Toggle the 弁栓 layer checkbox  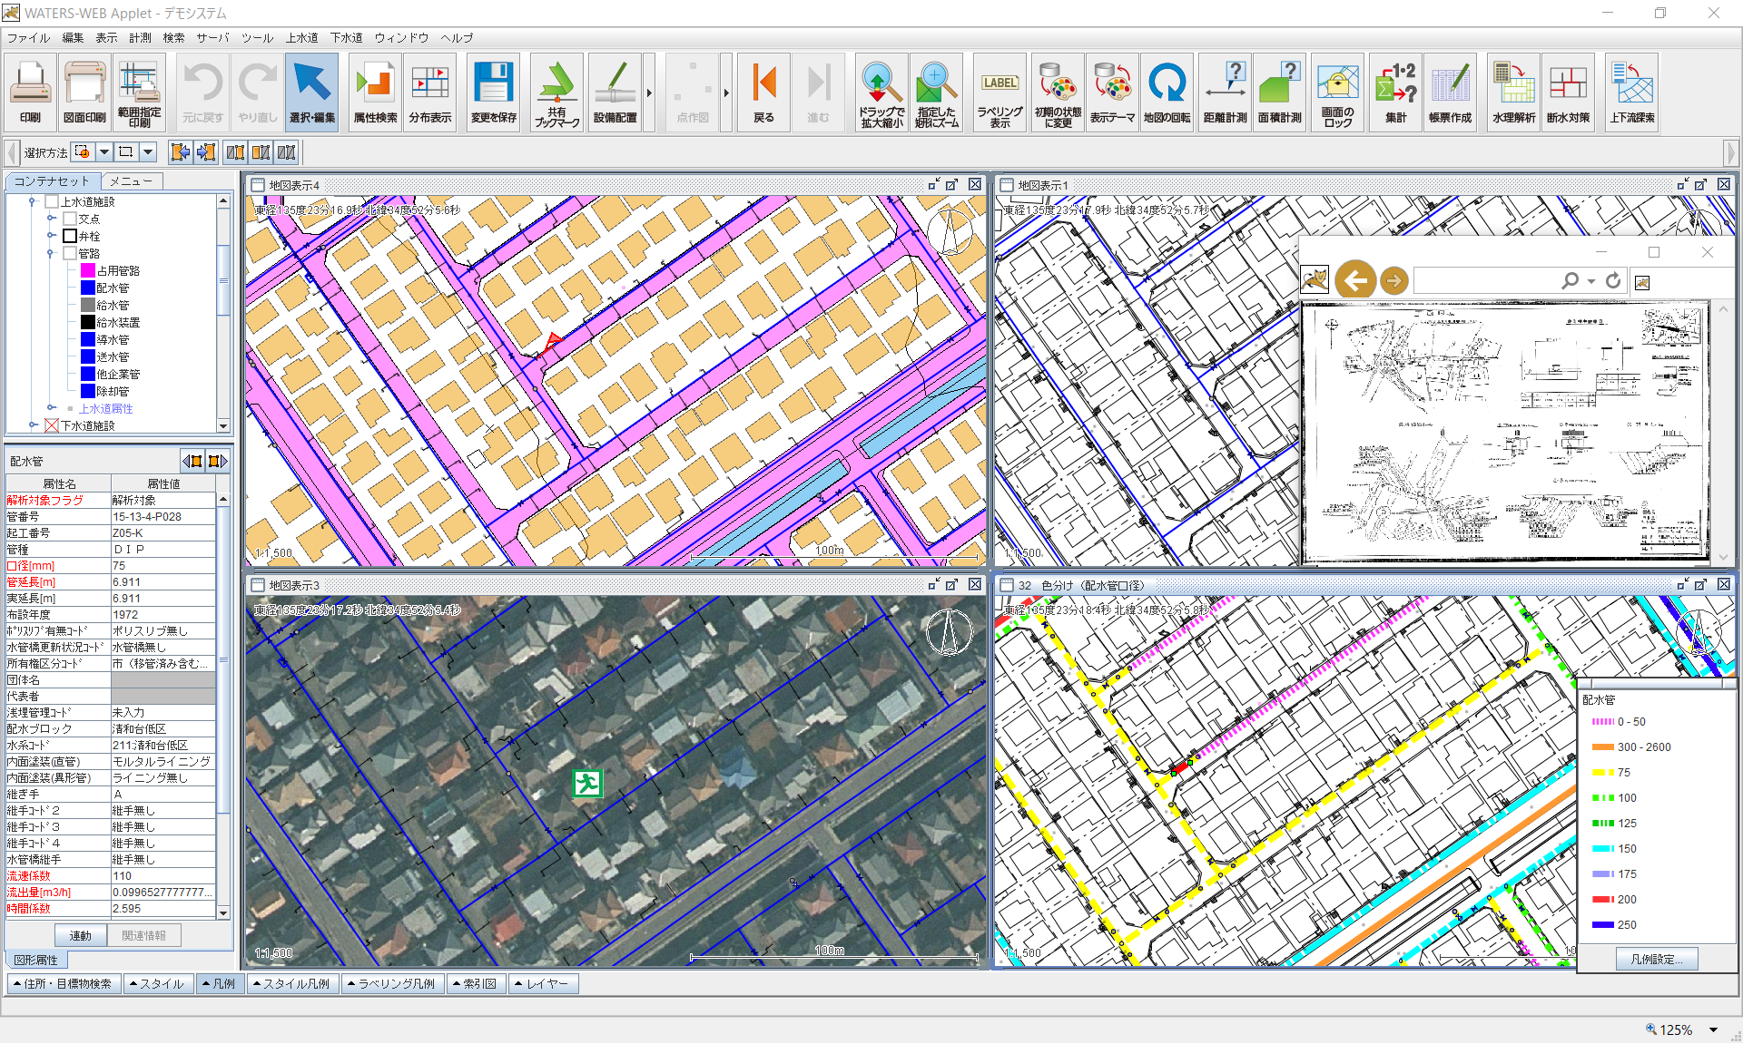(70, 236)
